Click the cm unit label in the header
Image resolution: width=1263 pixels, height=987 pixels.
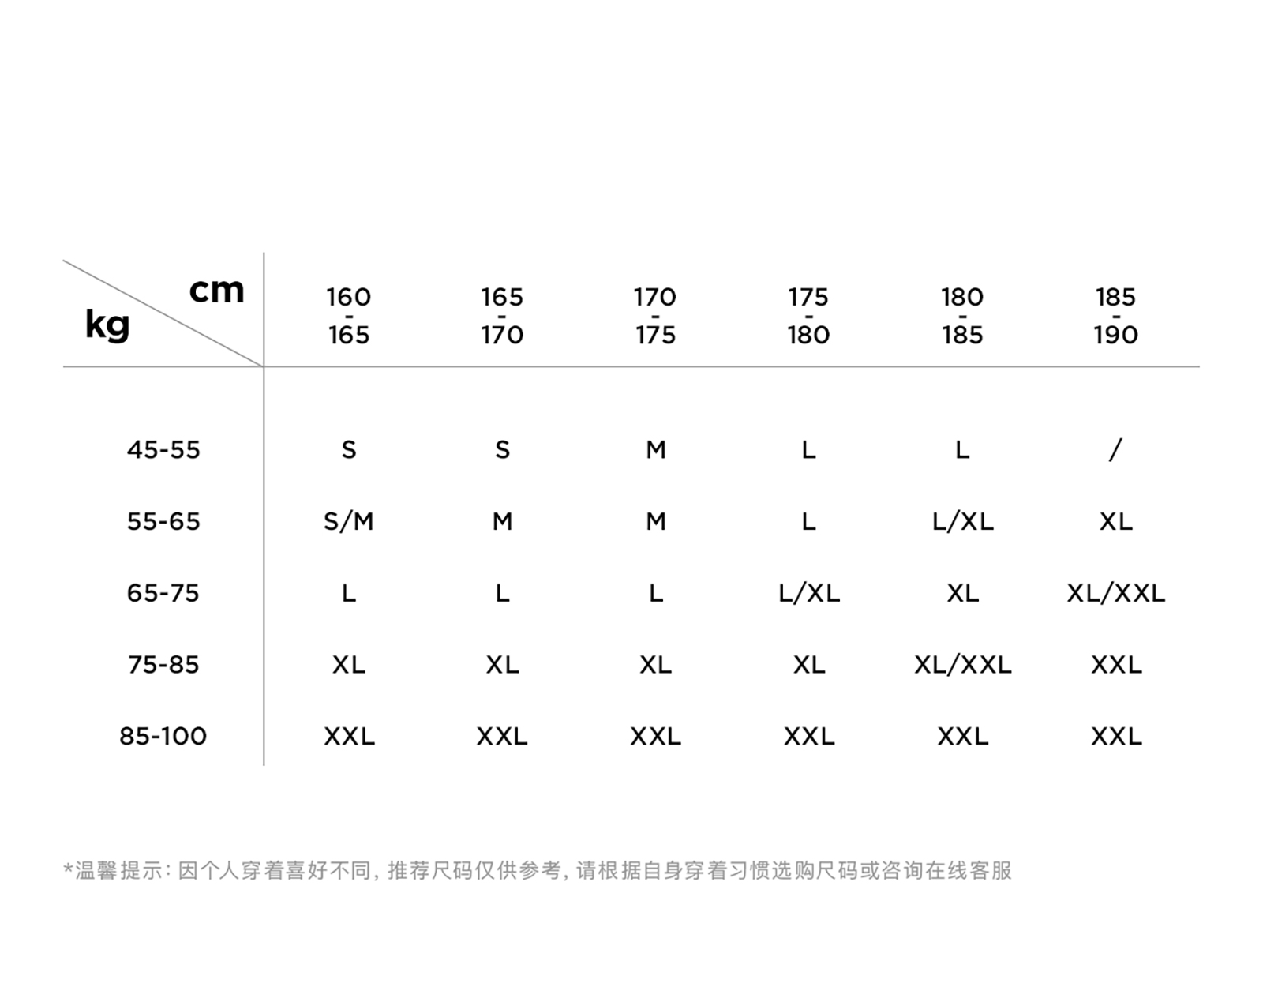pyautogui.click(x=216, y=291)
